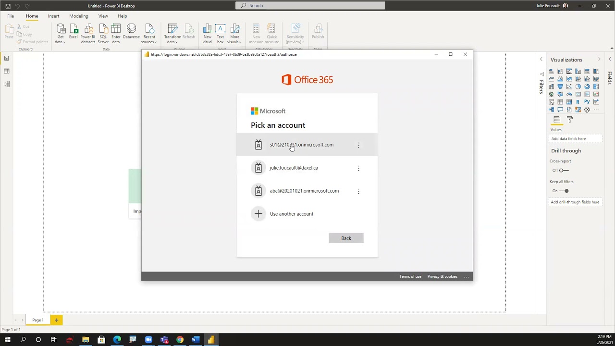The height and width of the screenshot is (346, 615).
Task: Switch to the Home ribbon tab
Action: pyautogui.click(x=32, y=16)
